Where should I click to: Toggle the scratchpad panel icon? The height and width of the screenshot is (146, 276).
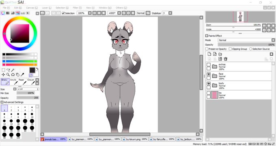click(28, 13)
